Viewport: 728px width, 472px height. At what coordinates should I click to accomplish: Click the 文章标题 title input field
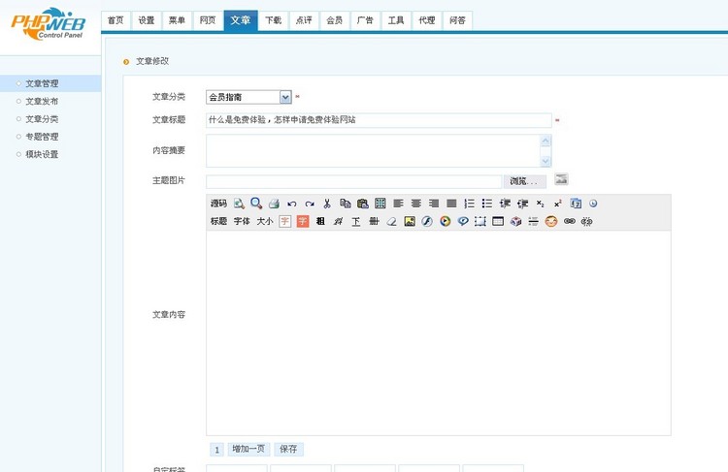pos(379,120)
